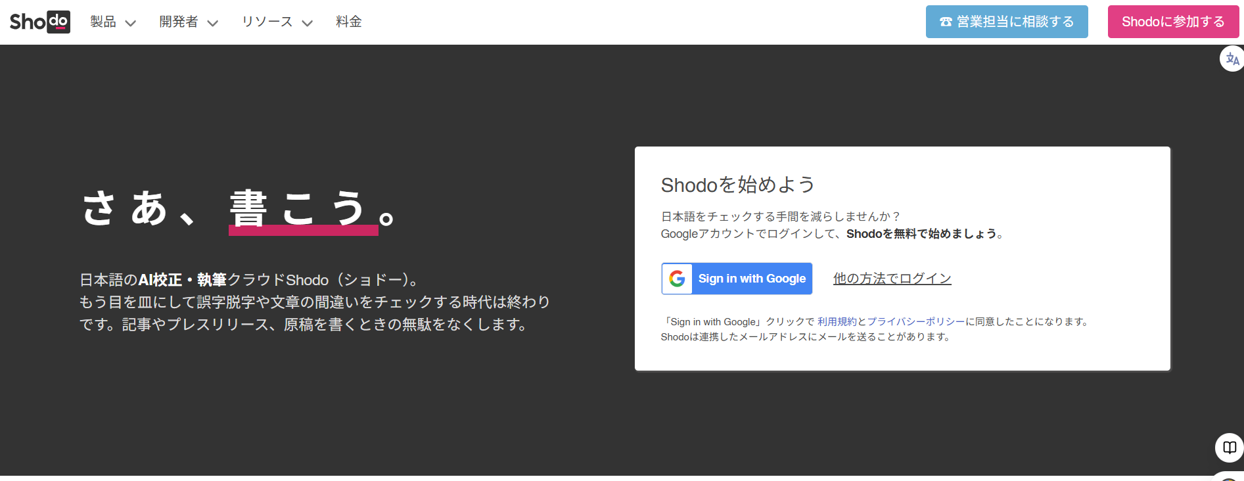This screenshot has height=481, width=1244.
Task: Expand the リソース dropdown menu
Action: pos(277,22)
